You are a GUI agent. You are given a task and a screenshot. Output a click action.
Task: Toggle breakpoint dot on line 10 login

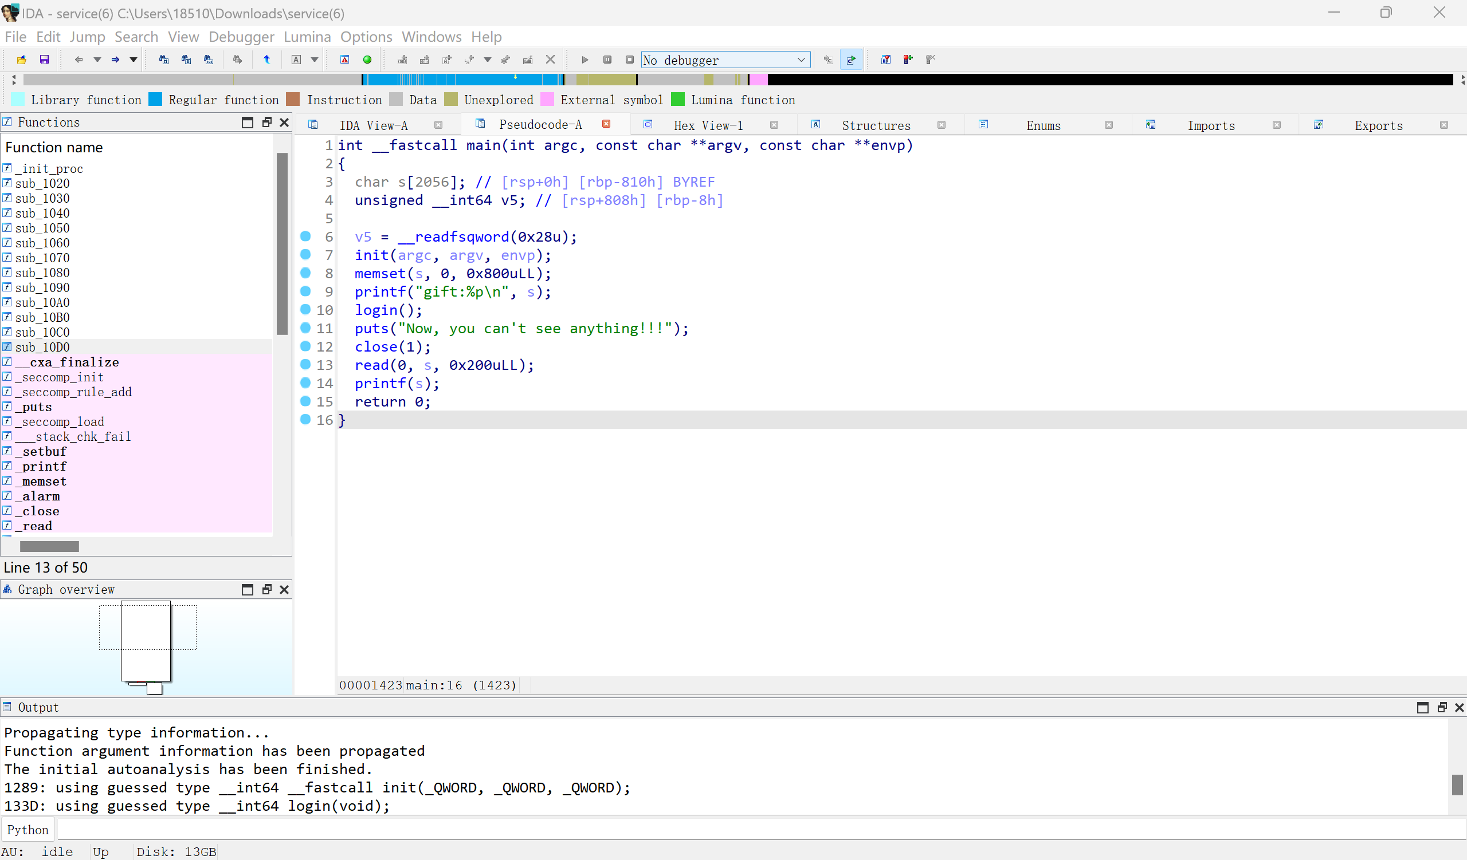pyautogui.click(x=305, y=309)
